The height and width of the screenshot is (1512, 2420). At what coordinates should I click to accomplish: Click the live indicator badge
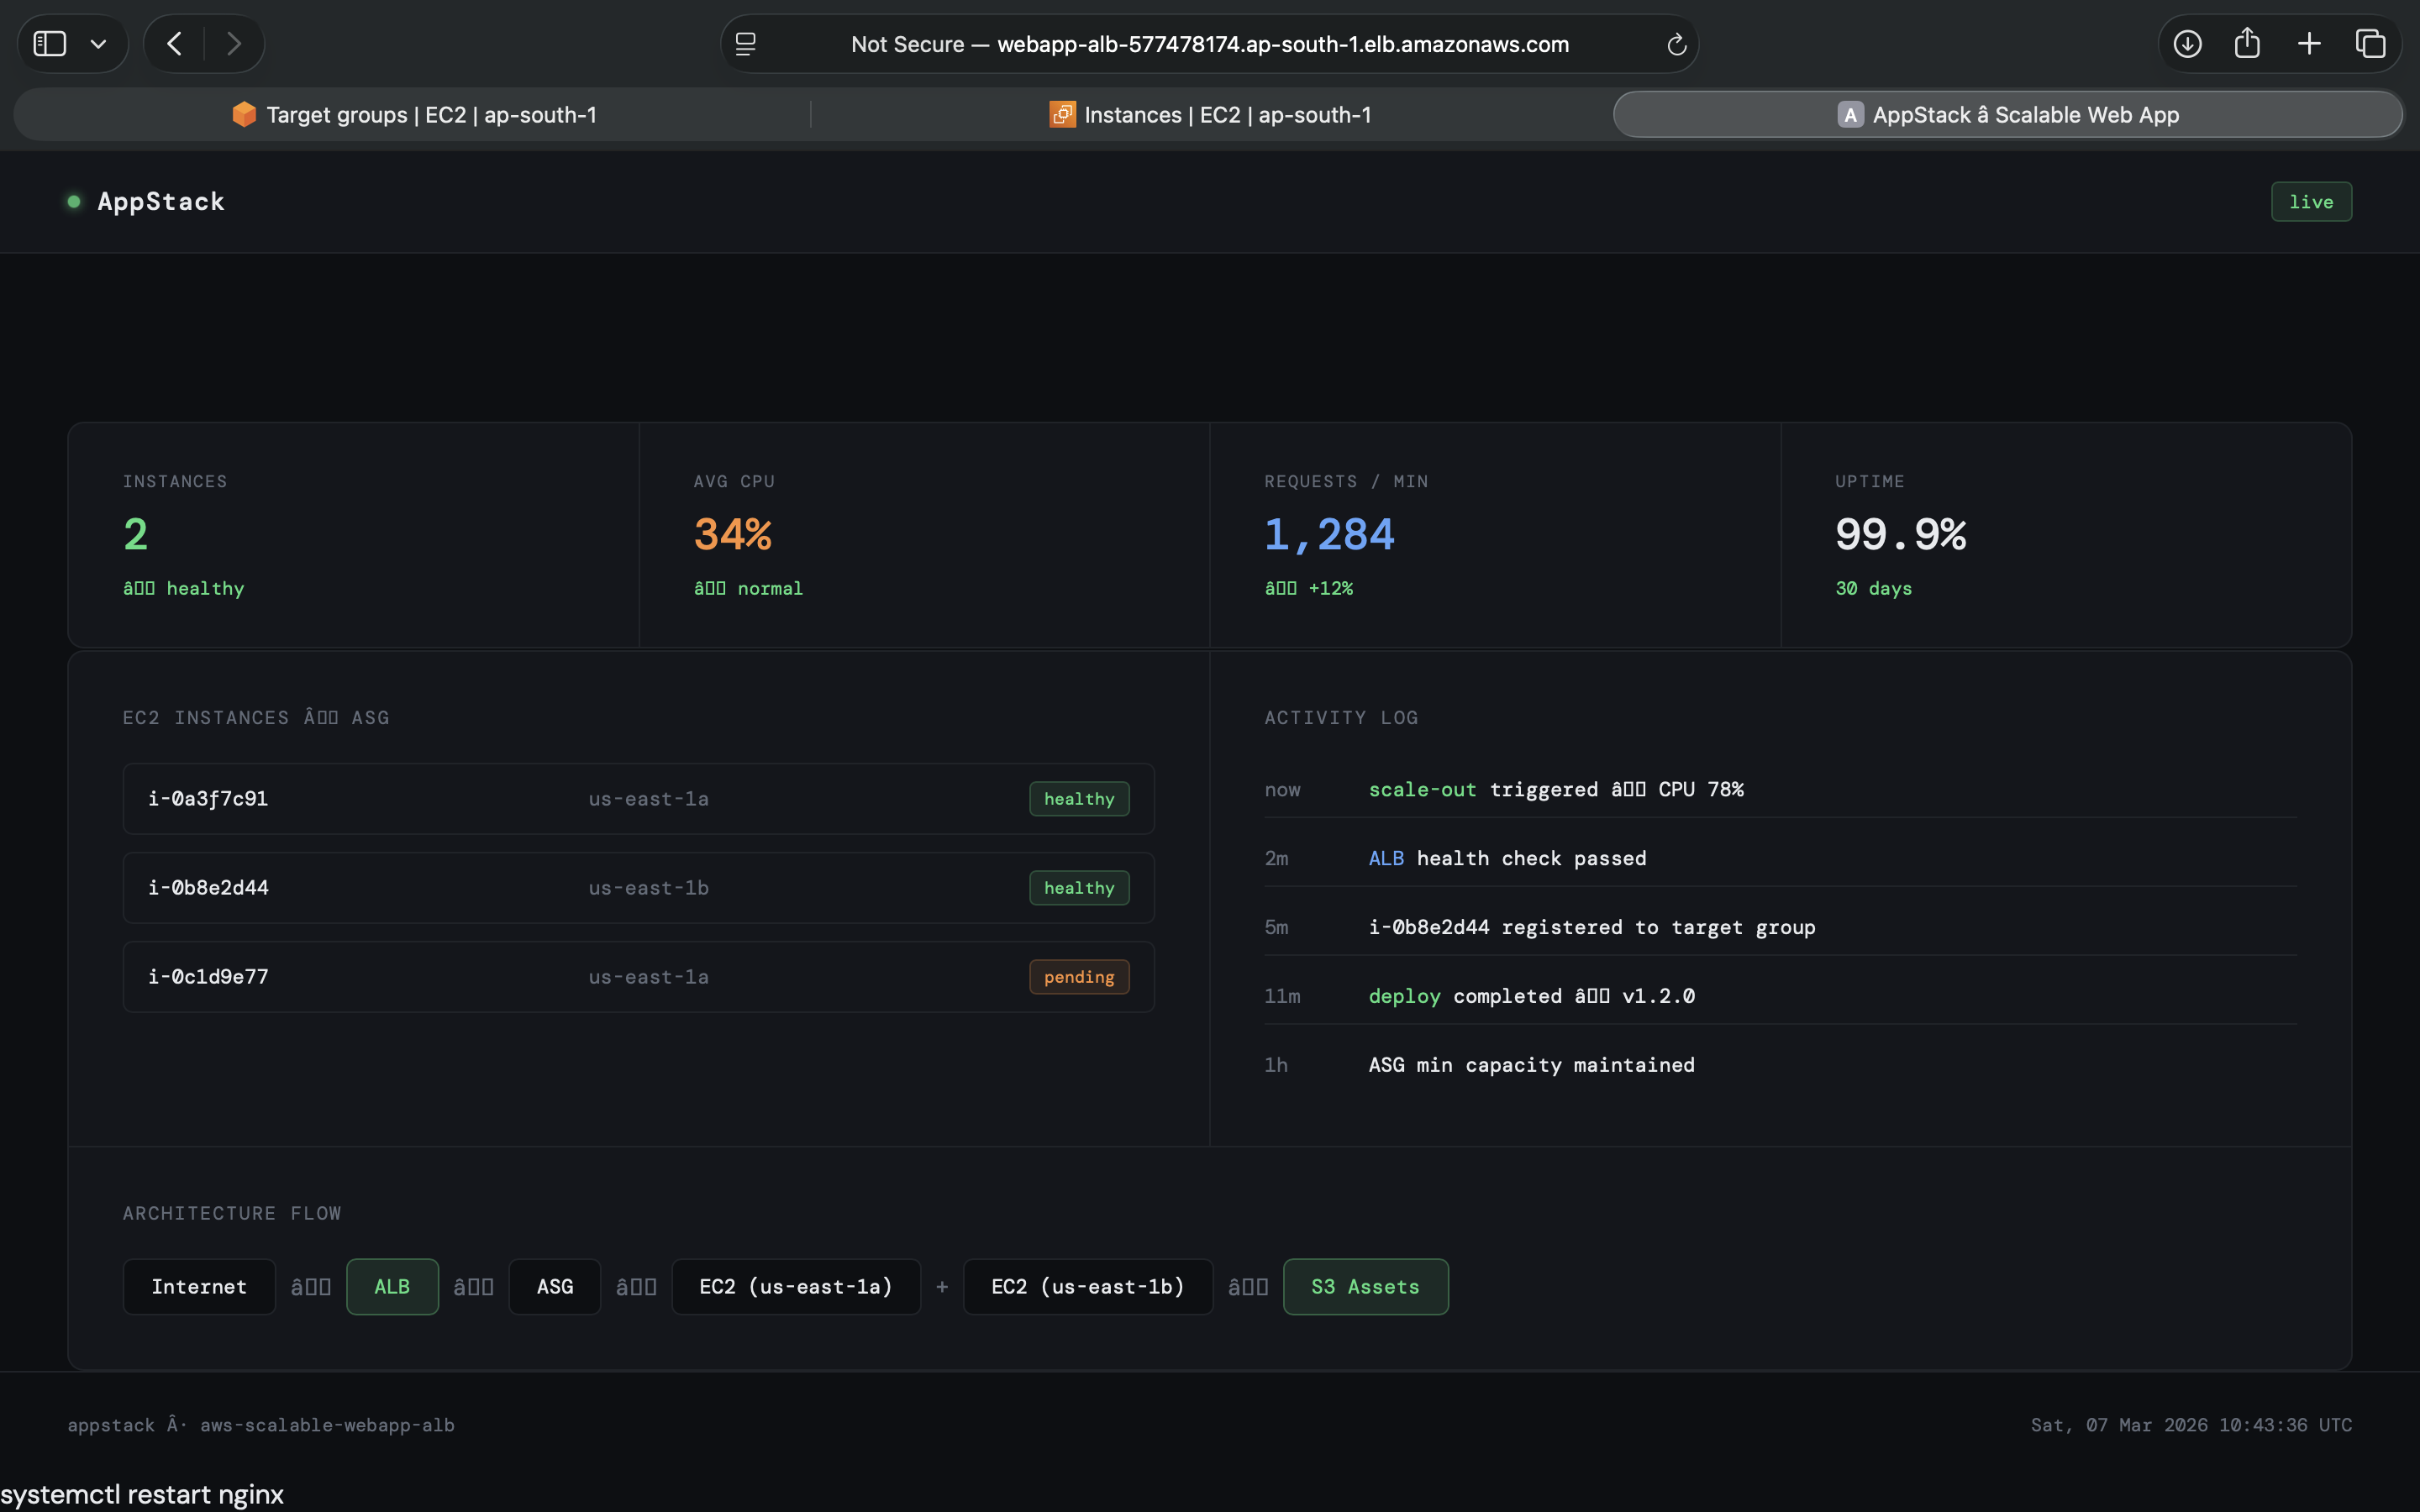tap(2310, 201)
